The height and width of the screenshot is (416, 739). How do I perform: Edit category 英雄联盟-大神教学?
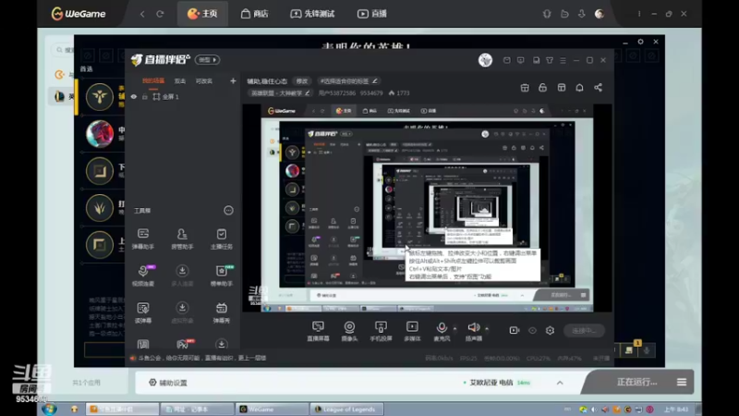tap(281, 93)
